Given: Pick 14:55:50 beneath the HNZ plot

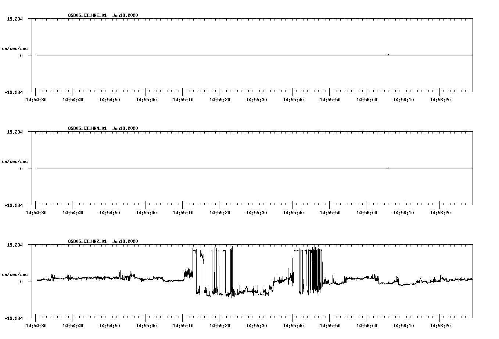Looking at the screenshot, I should click(x=330, y=326).
